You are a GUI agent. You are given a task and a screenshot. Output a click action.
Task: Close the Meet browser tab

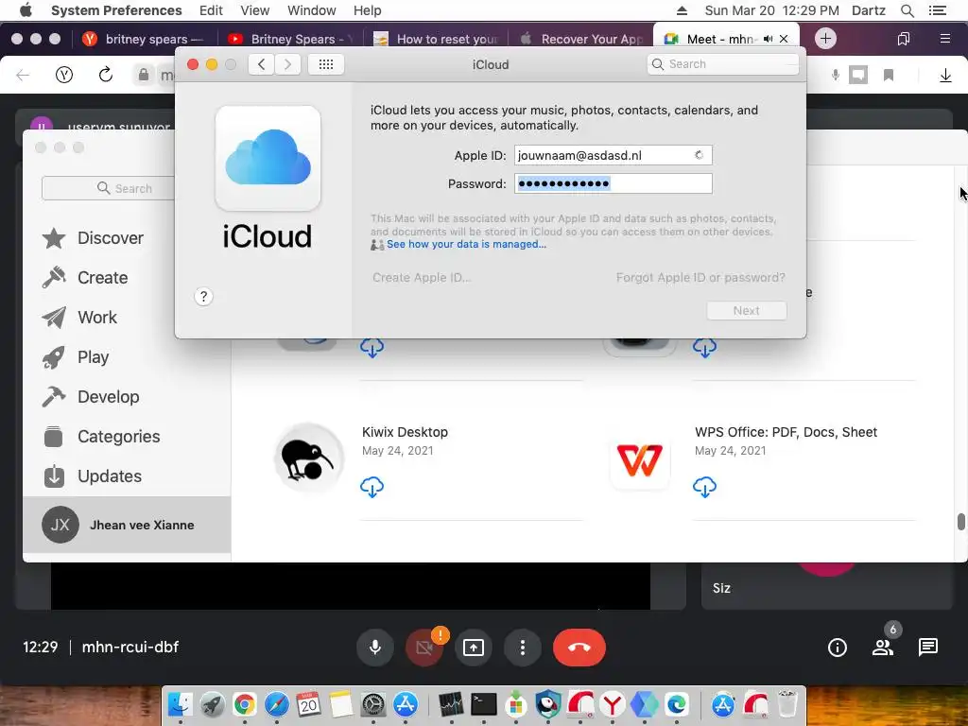pos(784,39)
